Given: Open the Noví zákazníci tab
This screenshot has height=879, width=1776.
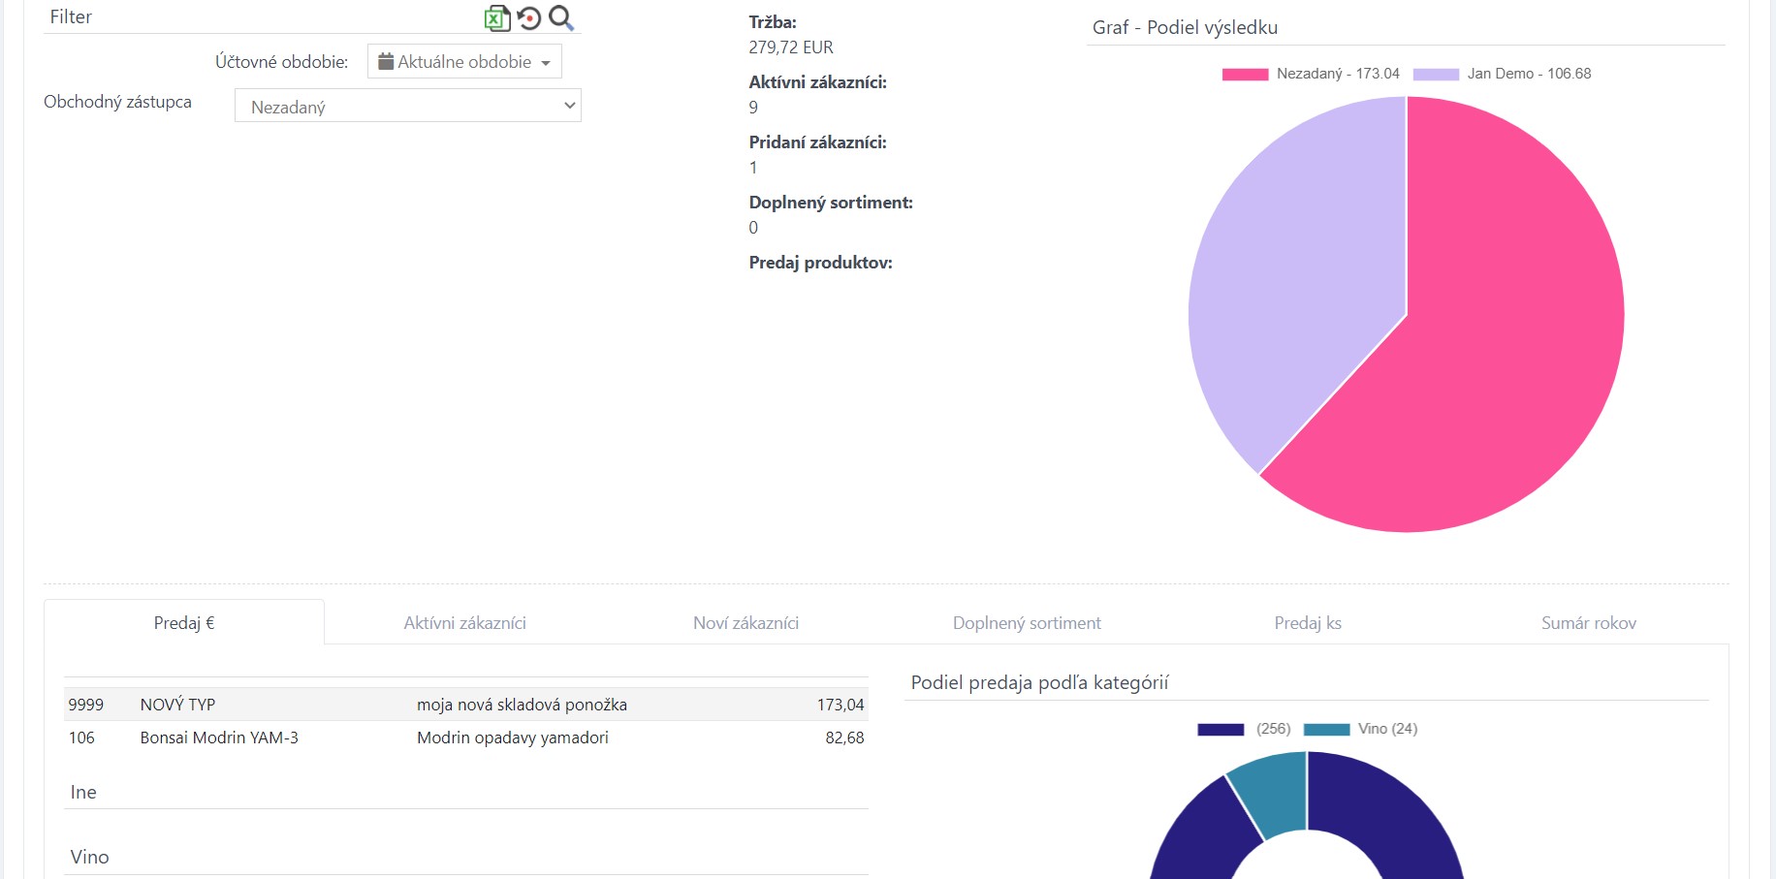Looking at the screenshot, I should (x=745, y=622).
